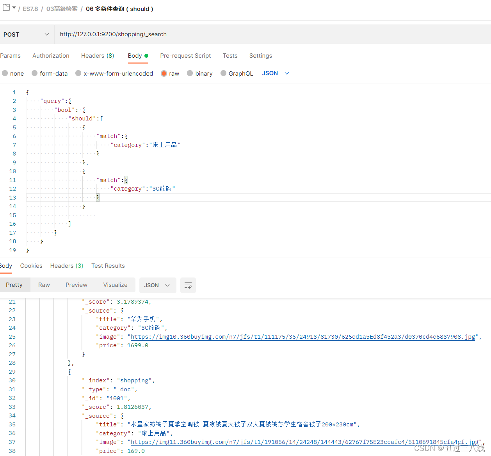Open the response Headers (3) tab

67,266
